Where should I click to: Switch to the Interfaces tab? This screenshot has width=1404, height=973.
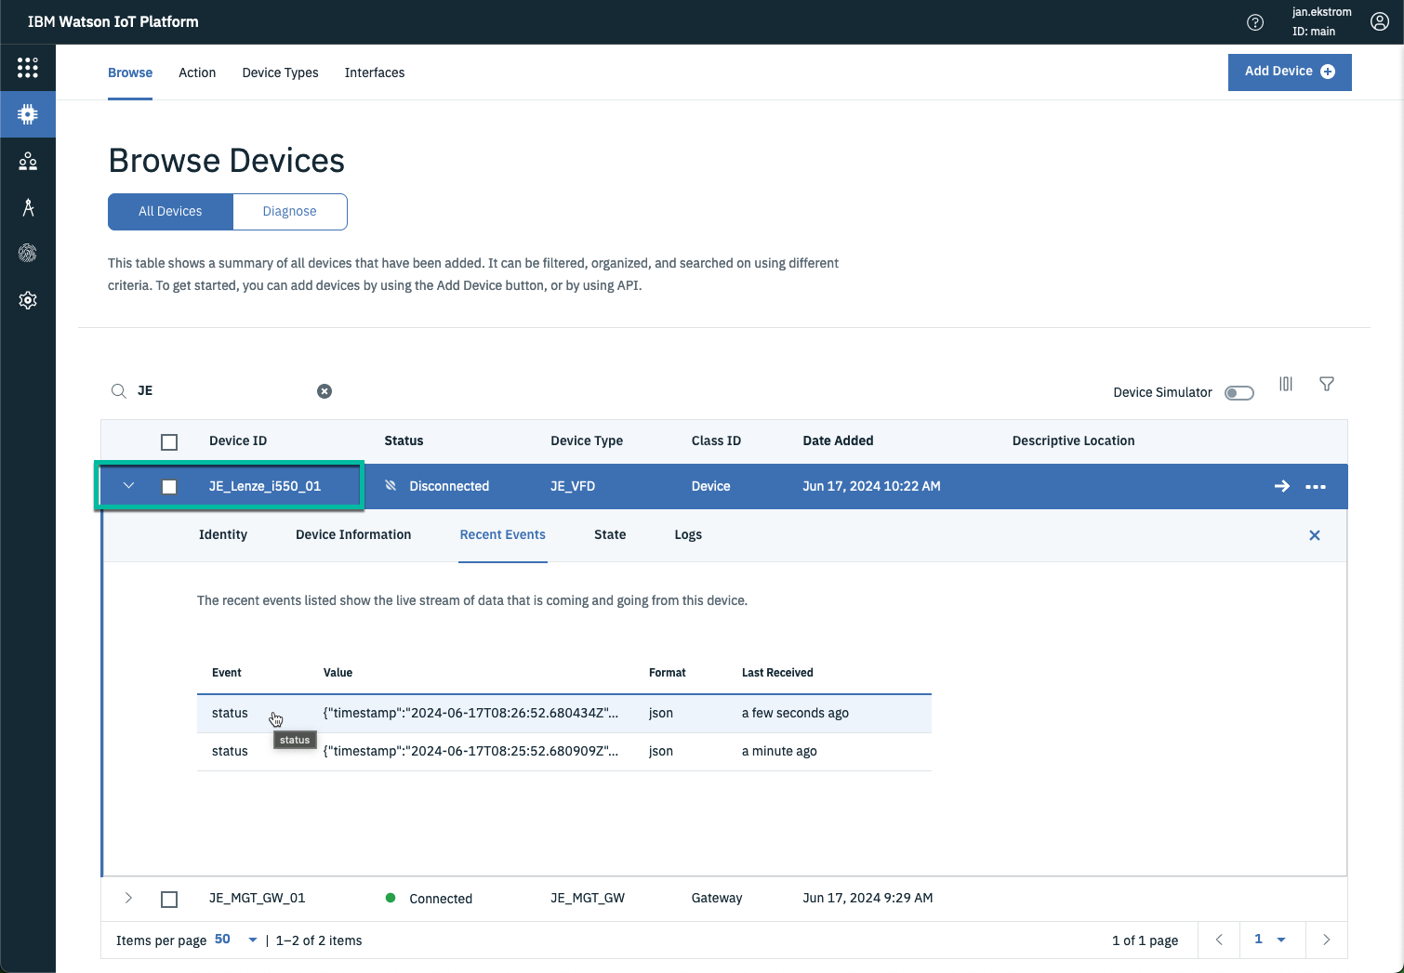point(375,72)
